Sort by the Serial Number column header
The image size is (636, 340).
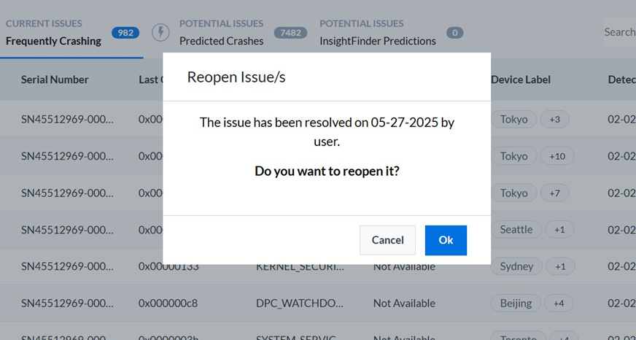[55, 80]
